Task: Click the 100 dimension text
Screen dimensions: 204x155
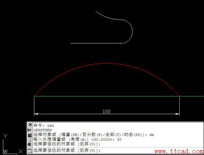Action: (107, 112)
